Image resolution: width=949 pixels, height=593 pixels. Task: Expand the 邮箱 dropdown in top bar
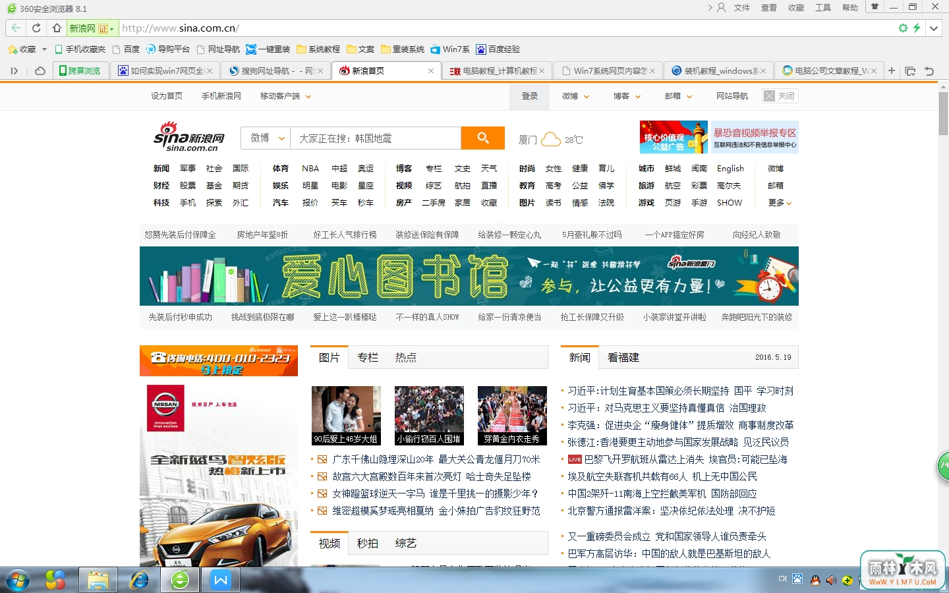click(x=689, y=97)
